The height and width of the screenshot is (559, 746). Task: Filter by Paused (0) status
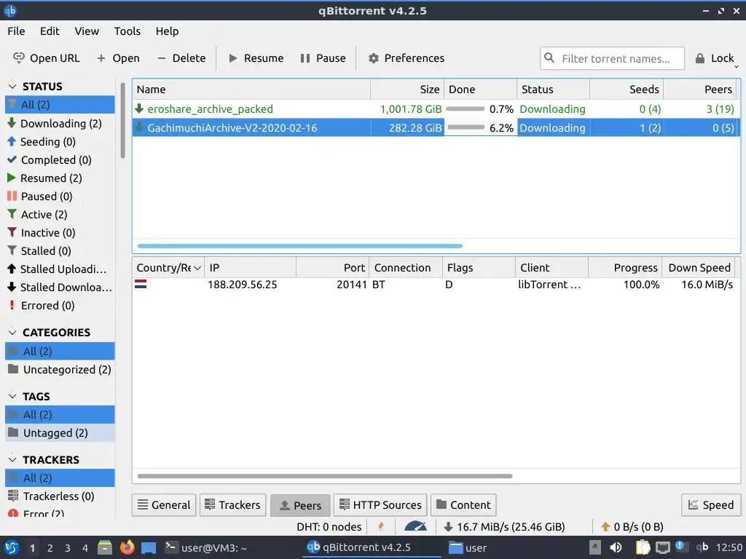(60, 197)
